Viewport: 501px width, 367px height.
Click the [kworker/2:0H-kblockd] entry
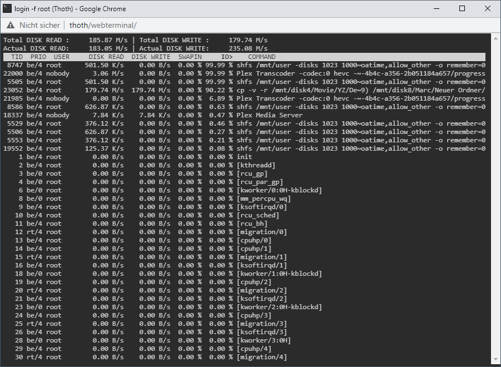[279, 307]
